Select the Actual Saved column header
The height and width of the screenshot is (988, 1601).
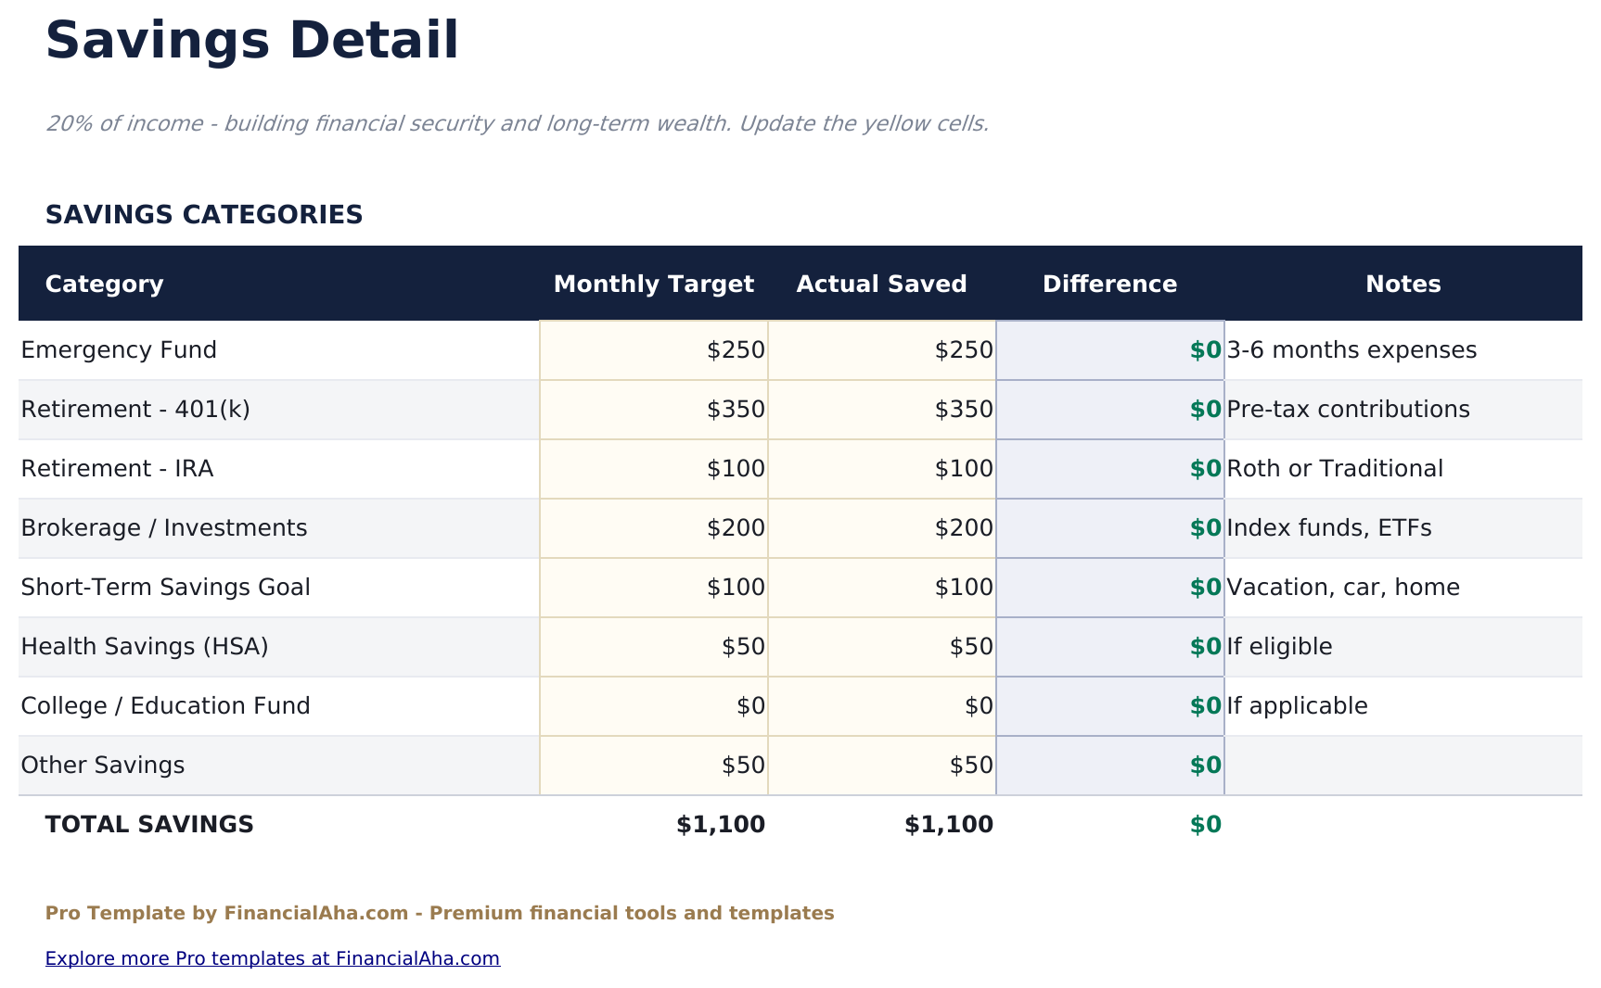point(881,284)
